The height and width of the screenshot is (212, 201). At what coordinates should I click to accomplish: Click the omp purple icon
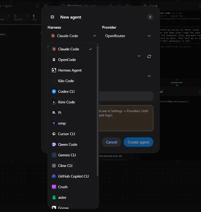click(54, 123)
